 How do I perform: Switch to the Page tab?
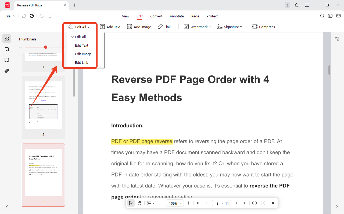195,16
